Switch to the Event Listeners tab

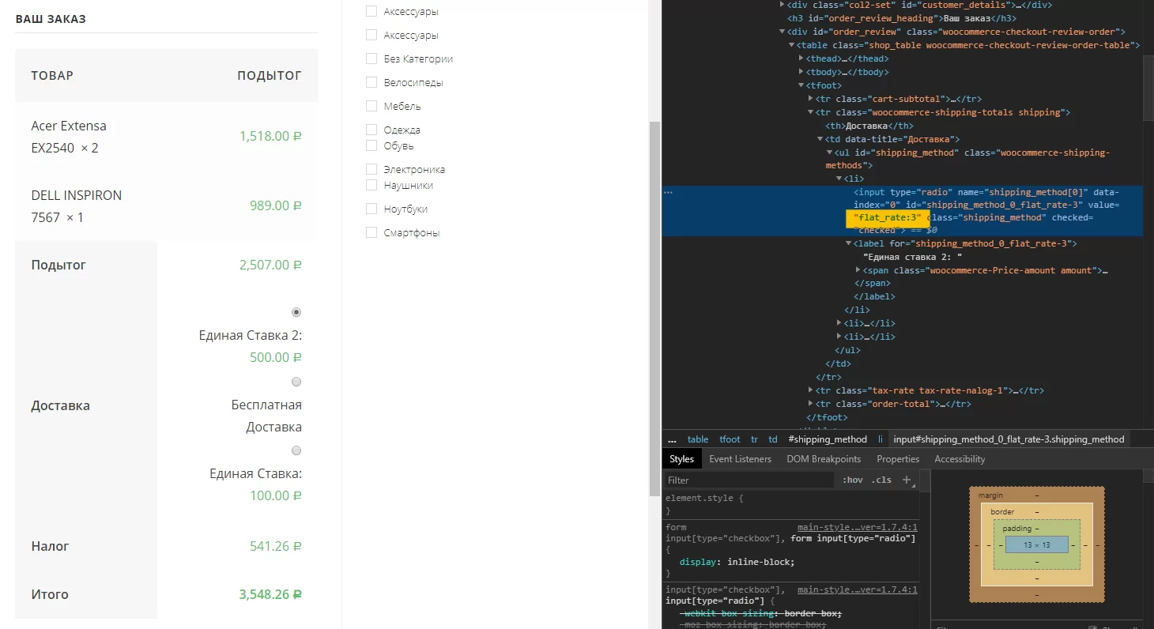click(740, 459)
